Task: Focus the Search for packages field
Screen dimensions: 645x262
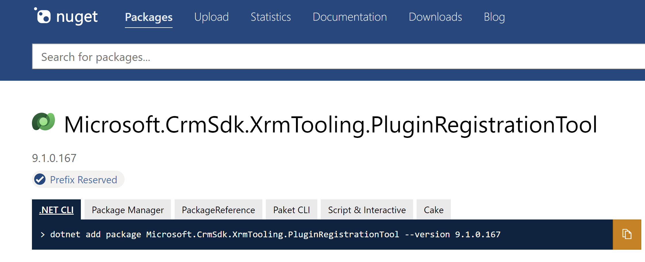Action: click(x=338, y=57)
